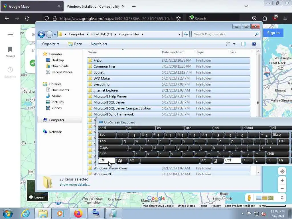The height and width of the screenshot is (219, 292).
Task: Open Internet Explorer from the taskbar
Action: point(25,213)
